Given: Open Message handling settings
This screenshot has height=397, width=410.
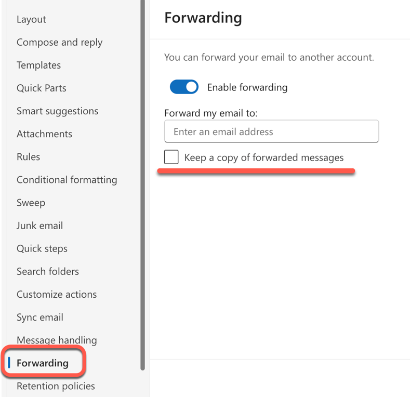Looking at the screenshot, I should click(x=56, y=340).
